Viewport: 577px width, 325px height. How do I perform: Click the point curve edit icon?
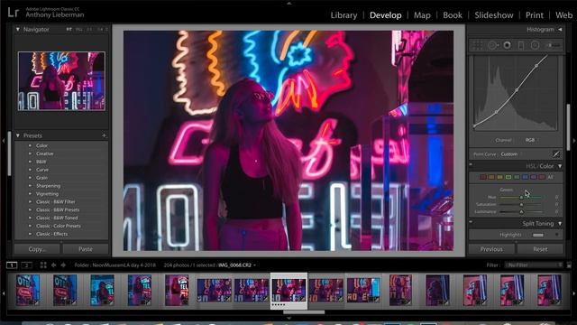(x=555, y=154)
